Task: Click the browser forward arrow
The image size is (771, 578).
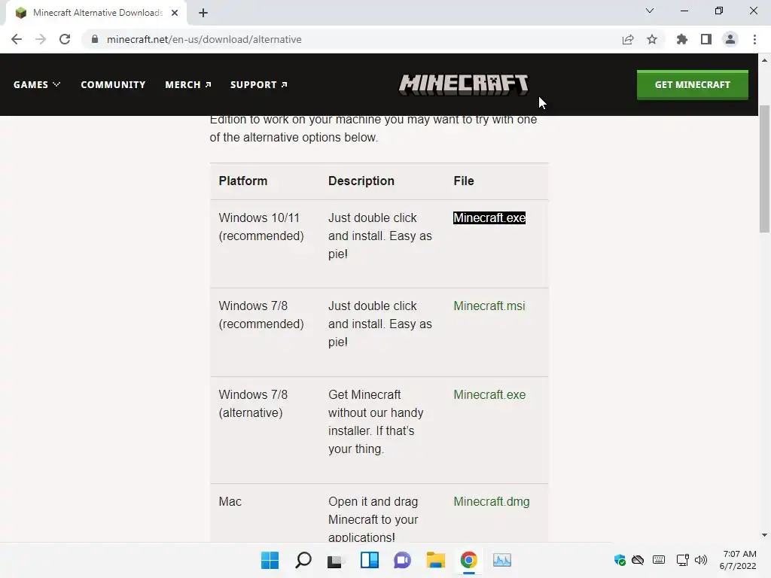Action: pyautogui.click(x=41, y=39)
